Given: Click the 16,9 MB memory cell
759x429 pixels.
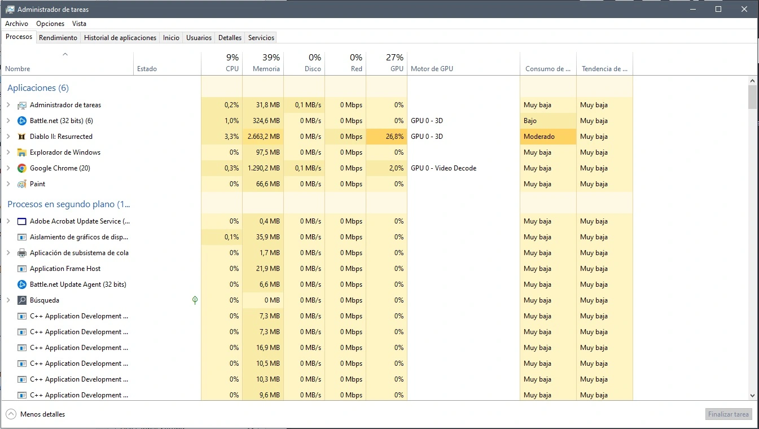Looking at the screenshot, I should 263,348.
